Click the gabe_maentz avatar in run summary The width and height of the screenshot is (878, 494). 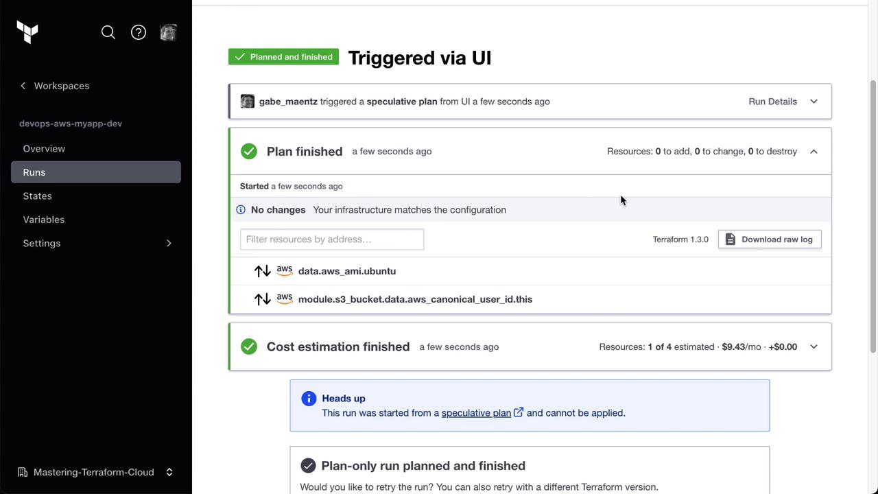248,102
